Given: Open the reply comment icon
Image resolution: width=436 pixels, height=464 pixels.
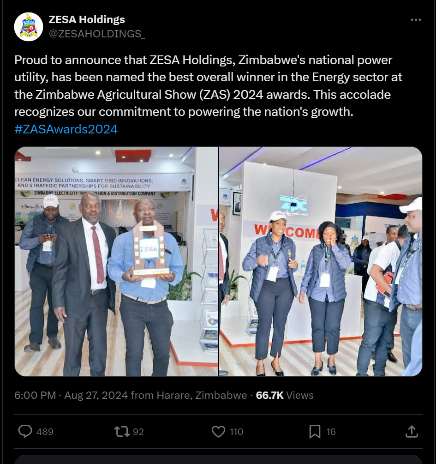Looking at the screenshot, I should 25,431.
